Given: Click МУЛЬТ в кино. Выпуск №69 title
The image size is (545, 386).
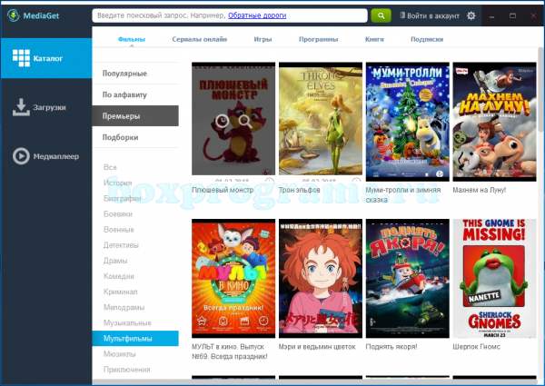Looking at the screenshot, I should click(230, 351).
